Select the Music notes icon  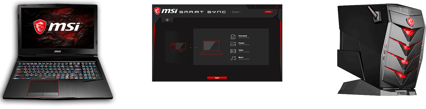pos(233,58)
